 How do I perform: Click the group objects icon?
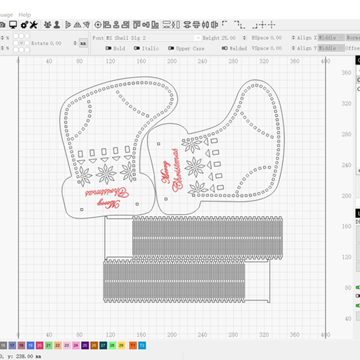(48, 25)
